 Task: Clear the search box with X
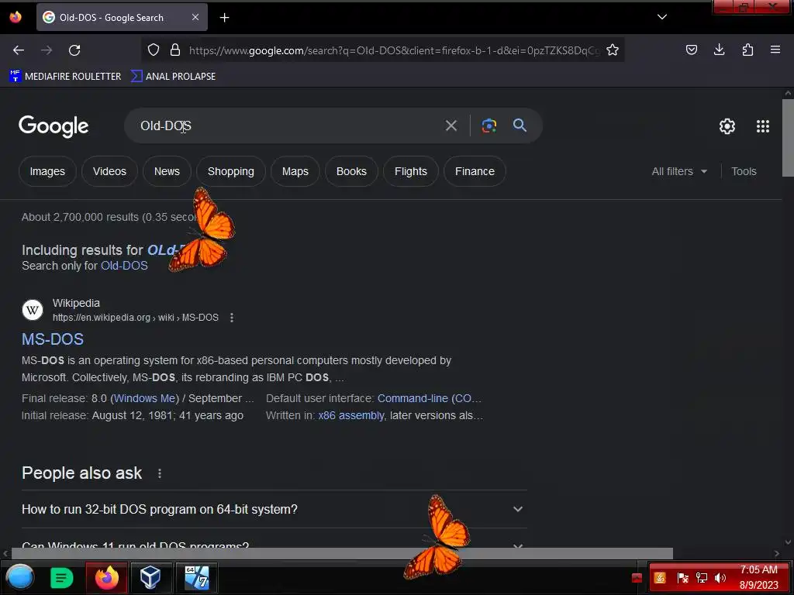[x=451, y=126]
